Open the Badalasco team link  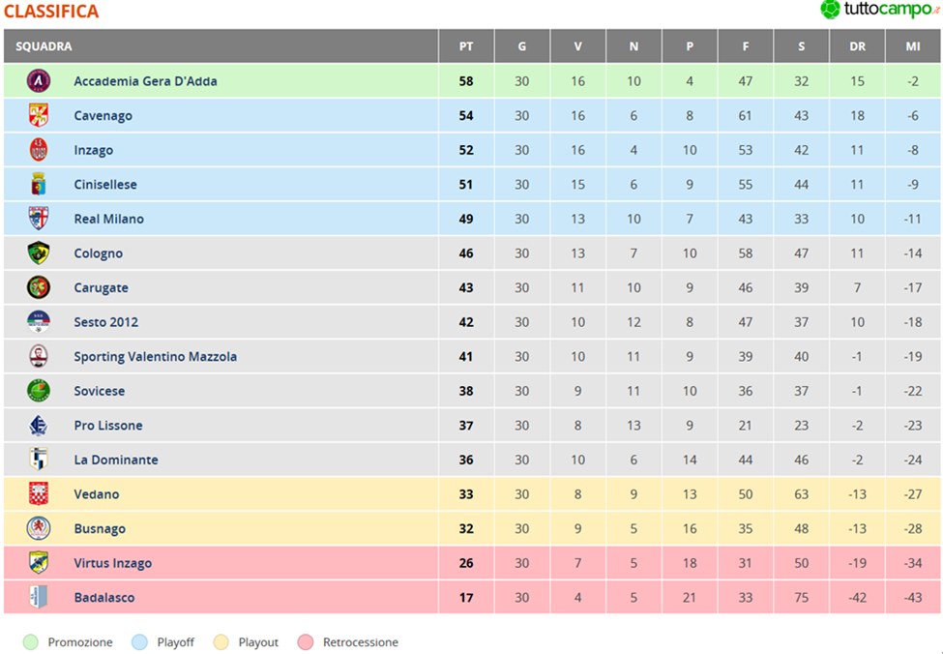point(104,598)
